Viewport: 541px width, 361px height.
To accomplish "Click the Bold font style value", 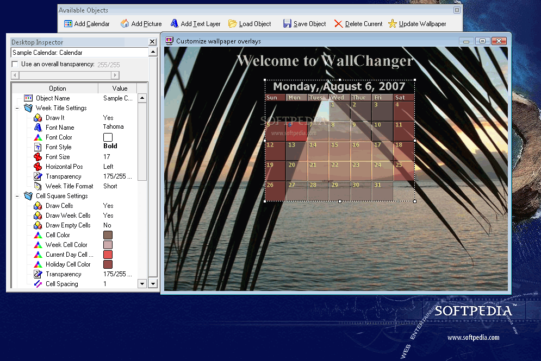I will coord(110,146).
